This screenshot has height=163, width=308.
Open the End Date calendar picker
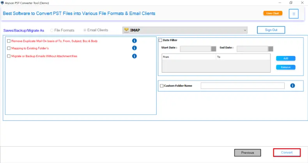pos(271,49)
